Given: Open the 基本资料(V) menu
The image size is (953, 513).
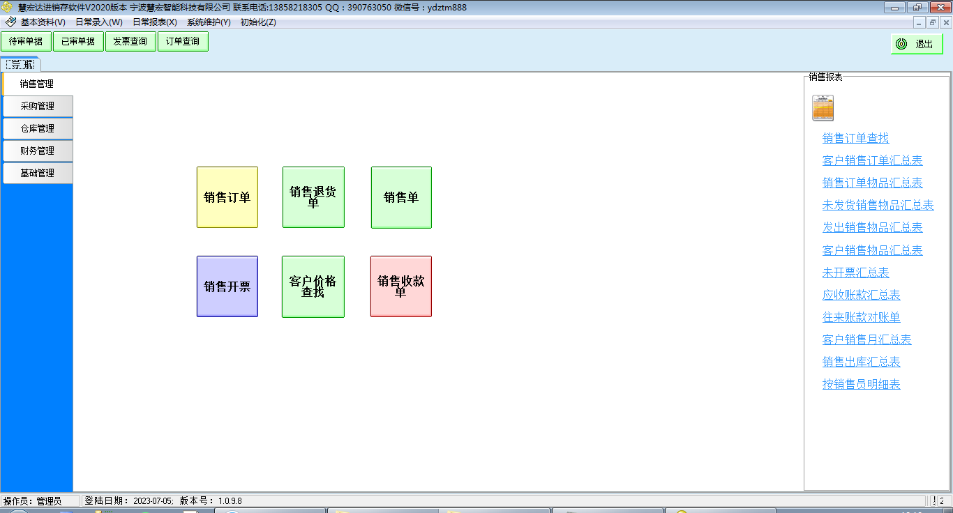Looking at the screenshot, I should (x=43, y=22).
